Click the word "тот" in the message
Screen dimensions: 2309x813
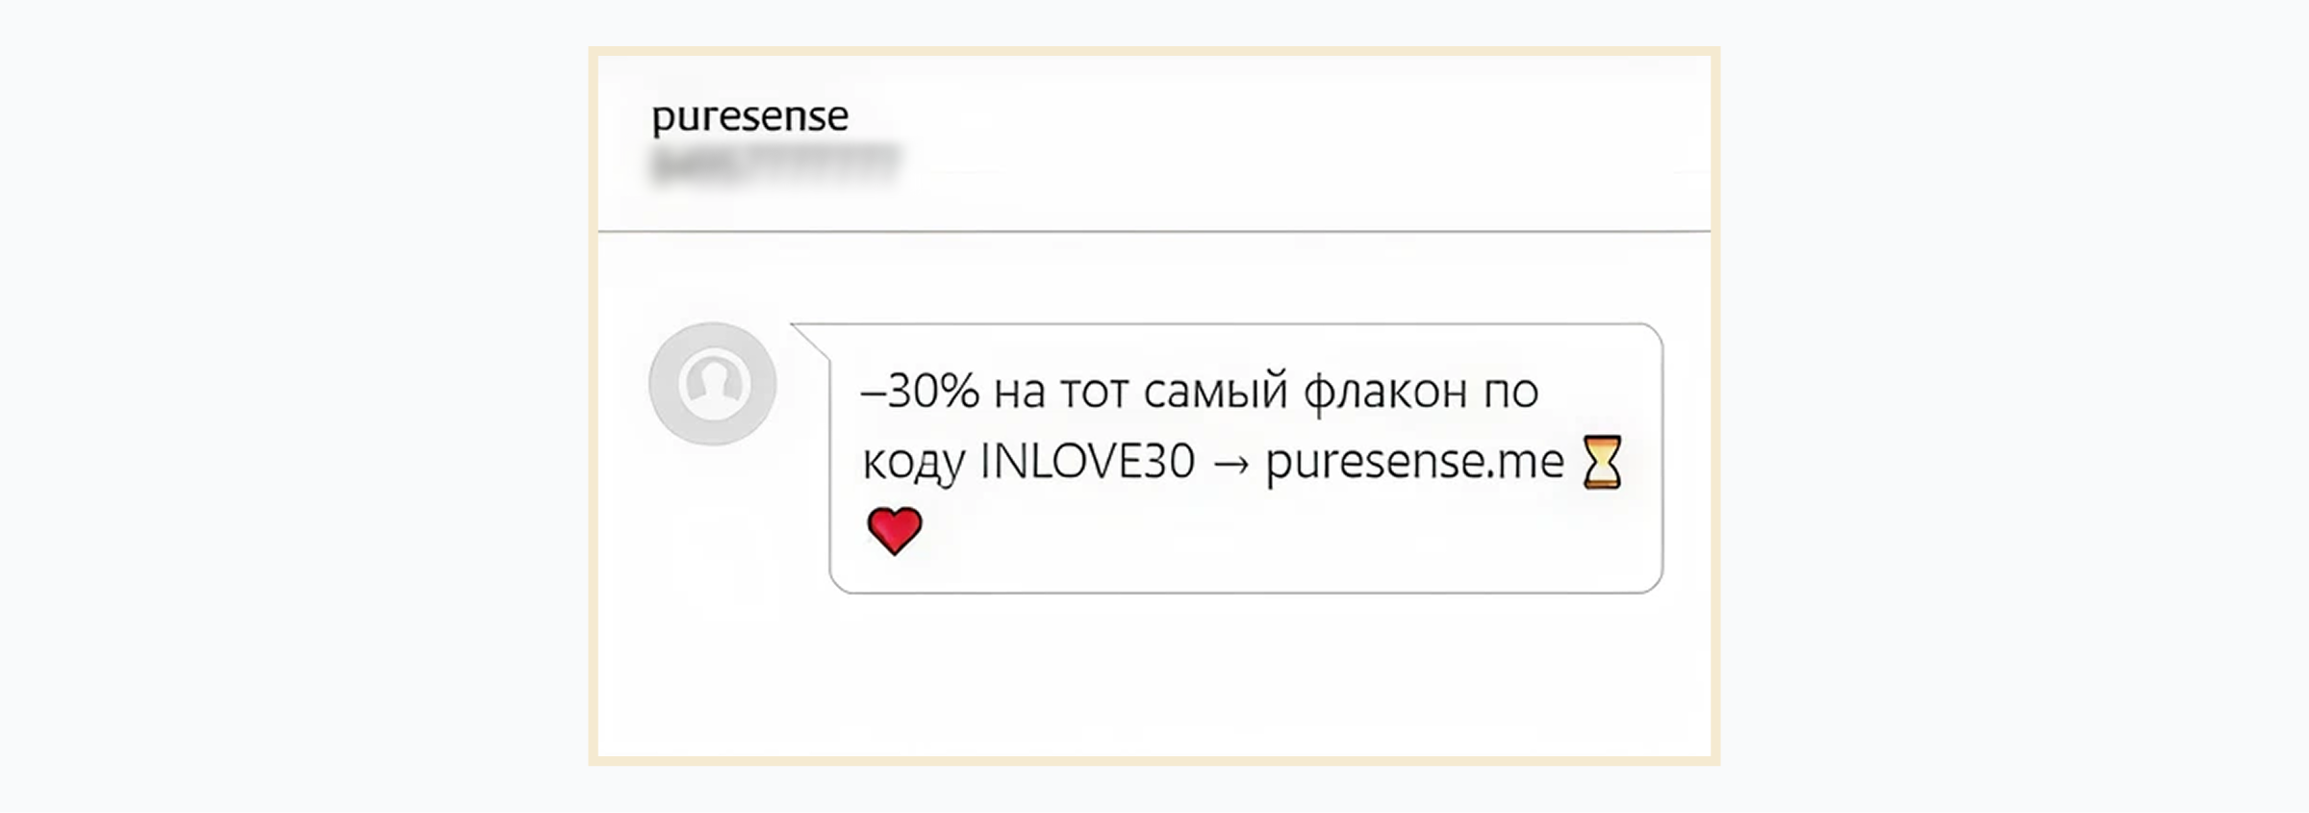point(1094,393)
